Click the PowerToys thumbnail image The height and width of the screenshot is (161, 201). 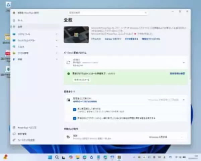pos(76,35)
